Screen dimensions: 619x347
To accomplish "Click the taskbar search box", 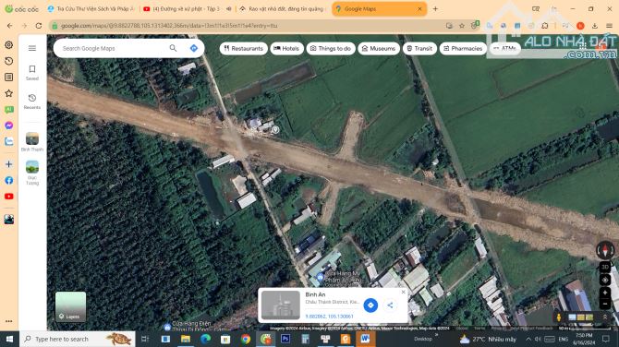I will (78, 339).
